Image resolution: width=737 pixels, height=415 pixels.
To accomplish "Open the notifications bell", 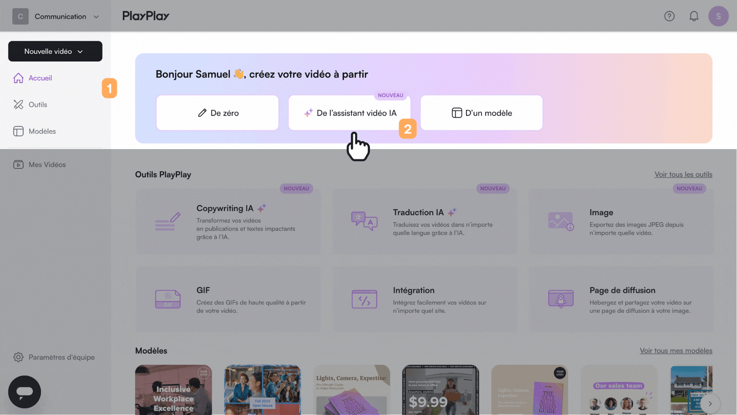I will pyautogui.click(x=694, y=16).
